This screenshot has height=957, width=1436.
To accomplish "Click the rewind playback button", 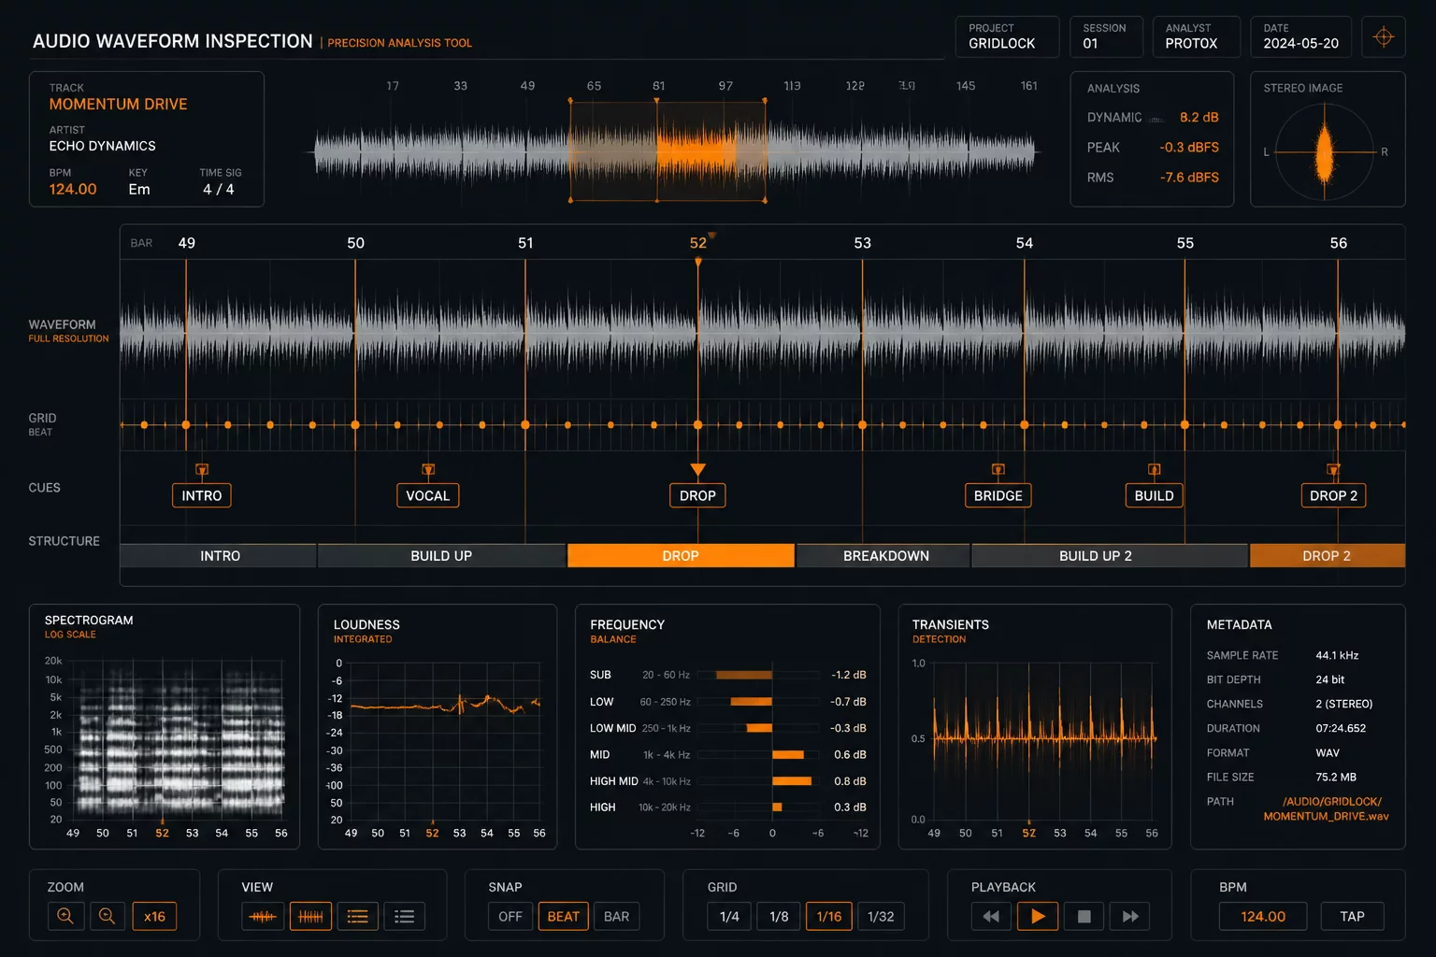I will (991, 916).
